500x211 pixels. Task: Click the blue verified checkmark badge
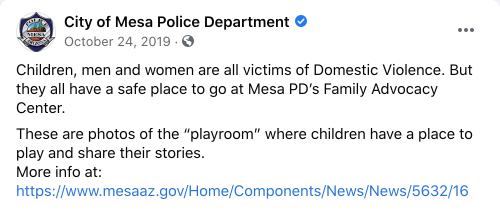point(301,22)
